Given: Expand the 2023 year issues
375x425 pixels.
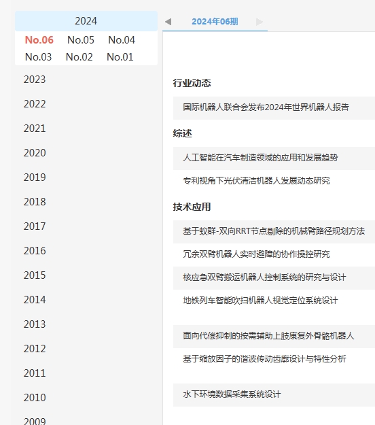Looking at the screenshot, I should [x=35, y=80].
